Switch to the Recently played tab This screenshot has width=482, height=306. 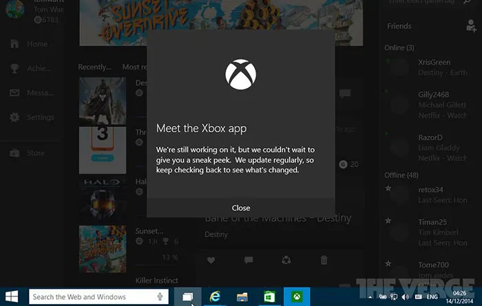pos(95,67)
